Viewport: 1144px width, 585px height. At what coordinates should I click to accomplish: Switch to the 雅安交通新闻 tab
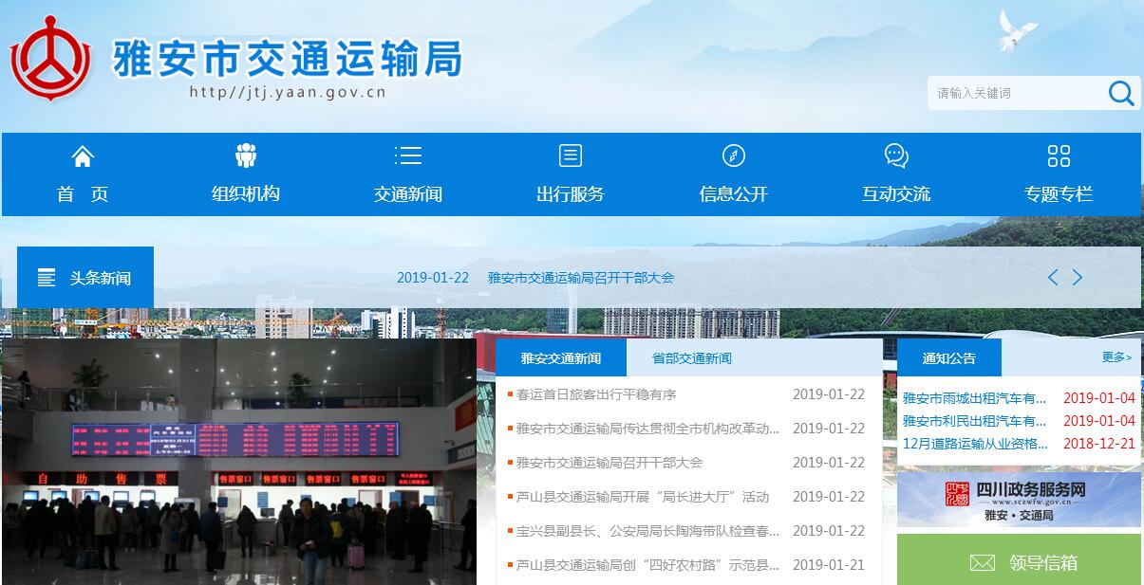(x=561, y=358)
